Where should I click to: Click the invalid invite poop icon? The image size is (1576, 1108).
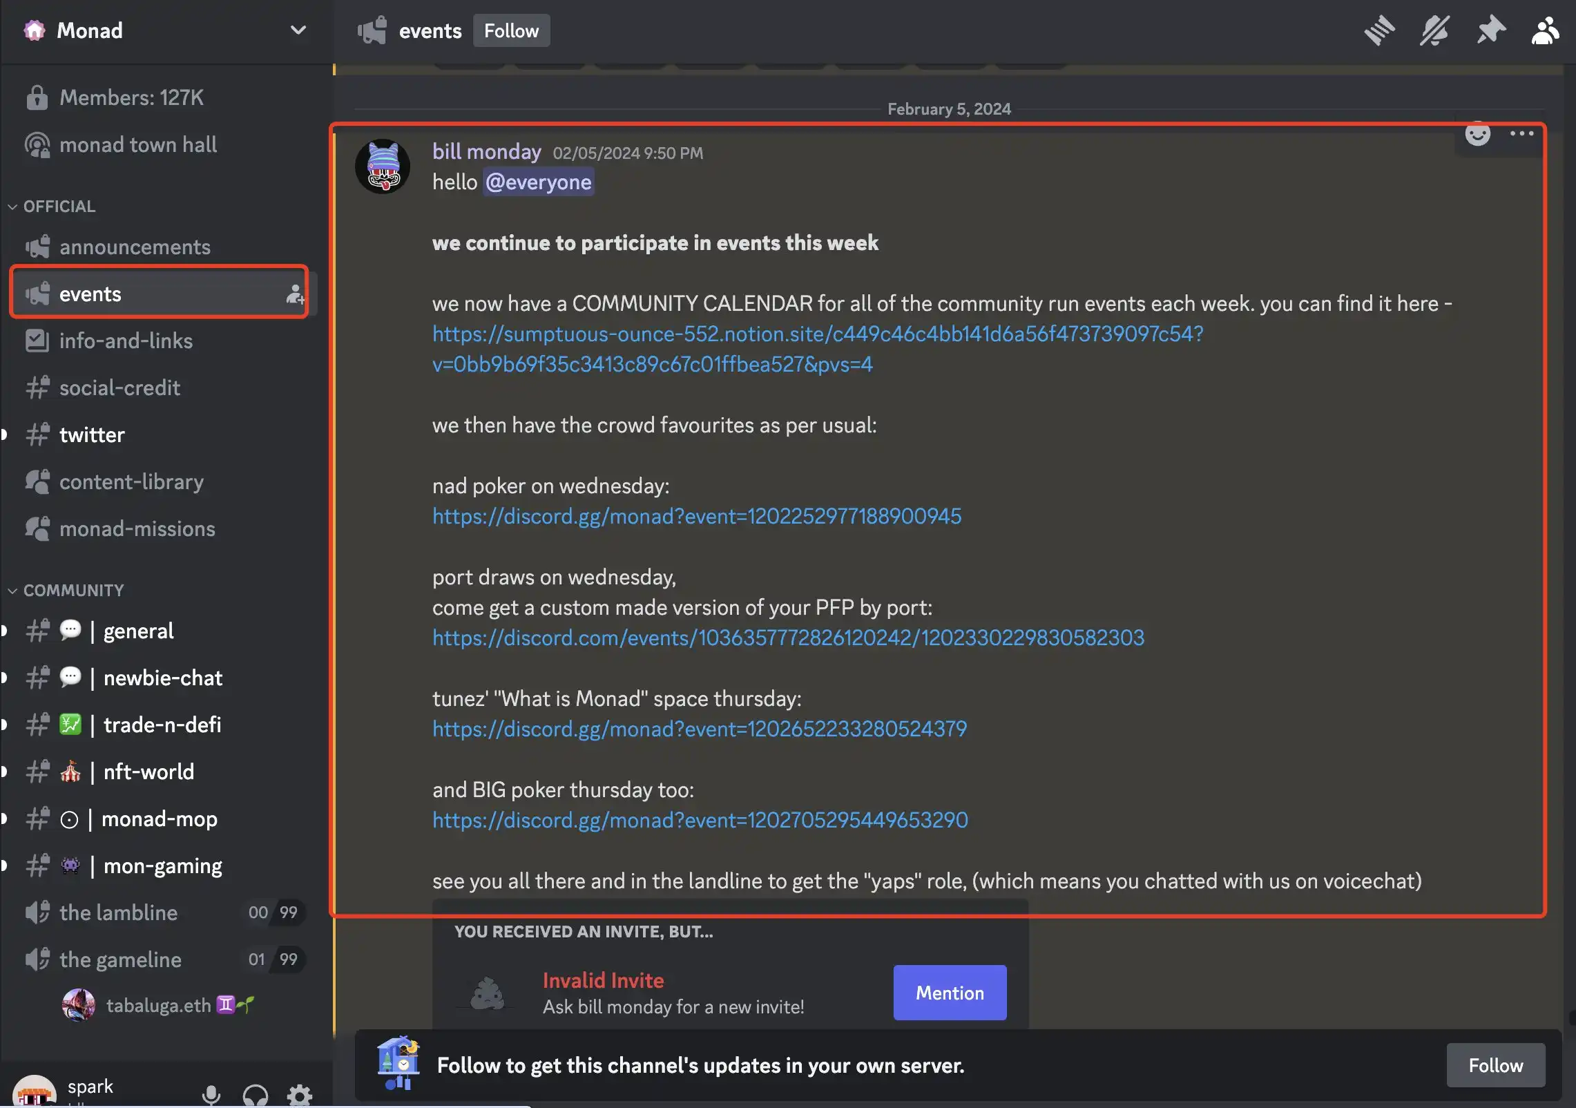click(487, 994)
